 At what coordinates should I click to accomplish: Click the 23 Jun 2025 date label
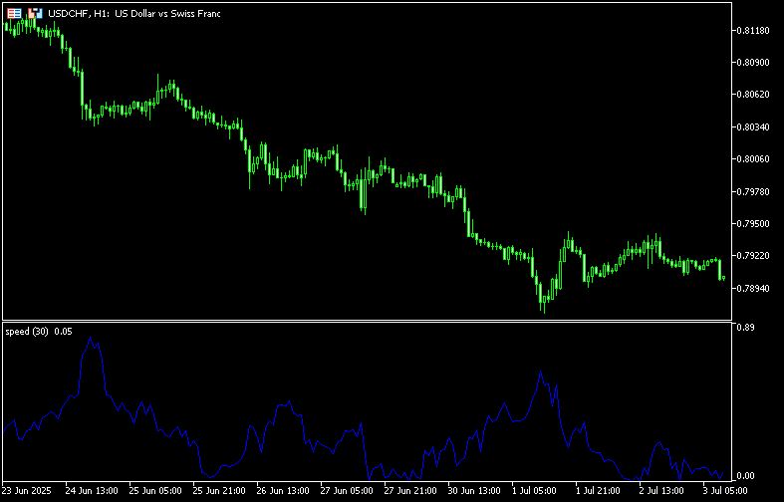(x=27, y=490)
